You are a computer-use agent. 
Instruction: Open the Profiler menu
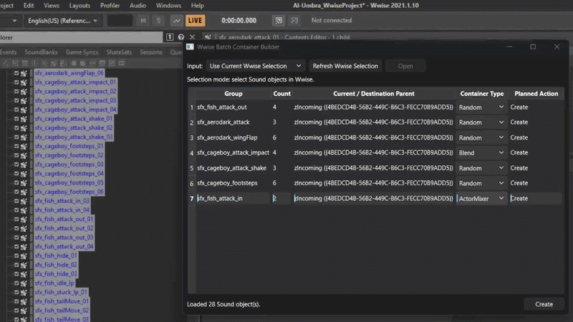point(110,6)
